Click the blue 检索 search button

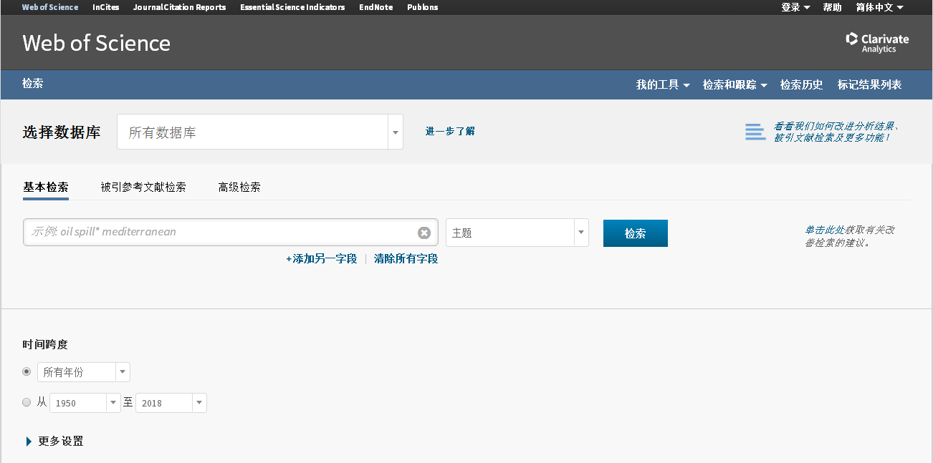point(636,233)
